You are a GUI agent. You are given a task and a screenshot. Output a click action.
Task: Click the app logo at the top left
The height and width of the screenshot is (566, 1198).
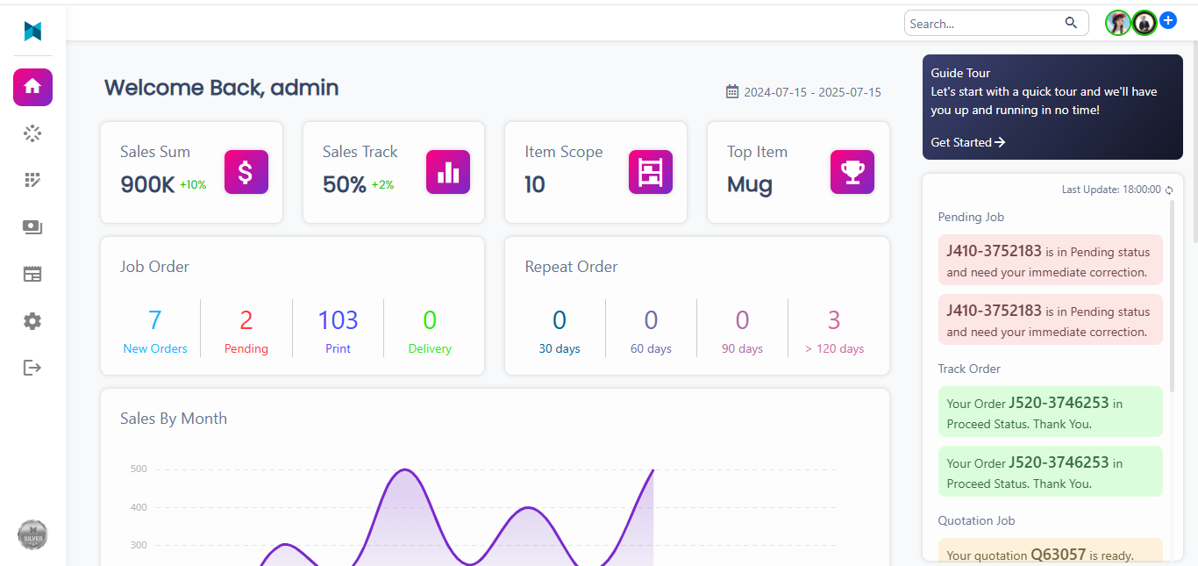click(32, 31)
